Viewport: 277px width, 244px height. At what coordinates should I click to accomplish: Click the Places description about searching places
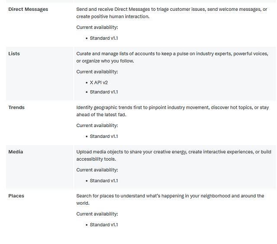coord(170,200)
